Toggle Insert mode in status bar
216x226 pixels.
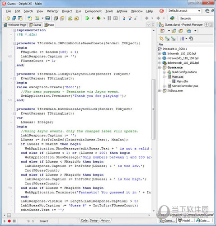pyautogui.click(x=44, y=221)
